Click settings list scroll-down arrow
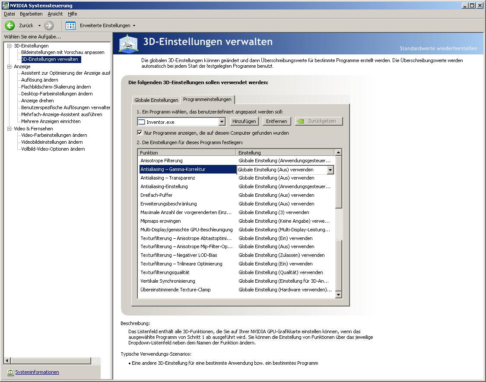Viewport: 486px width, 382px height. point(338,295)
